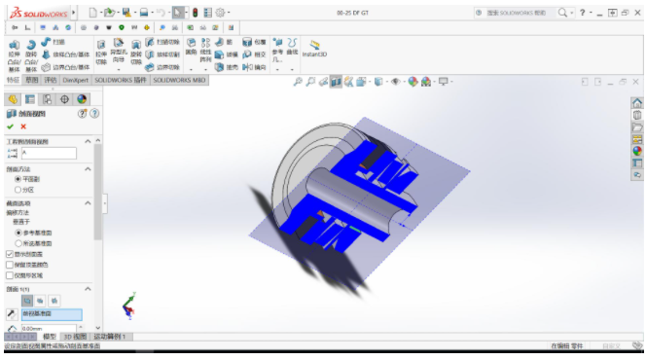
Task: Switch to SOLIDWORKS 插件 add-ins tab
Action: tap(121, 80)
